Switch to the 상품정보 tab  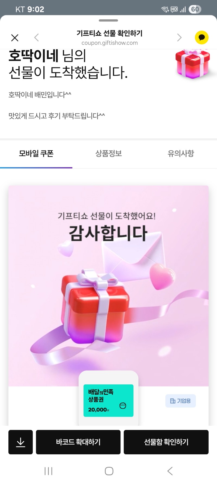108,154
